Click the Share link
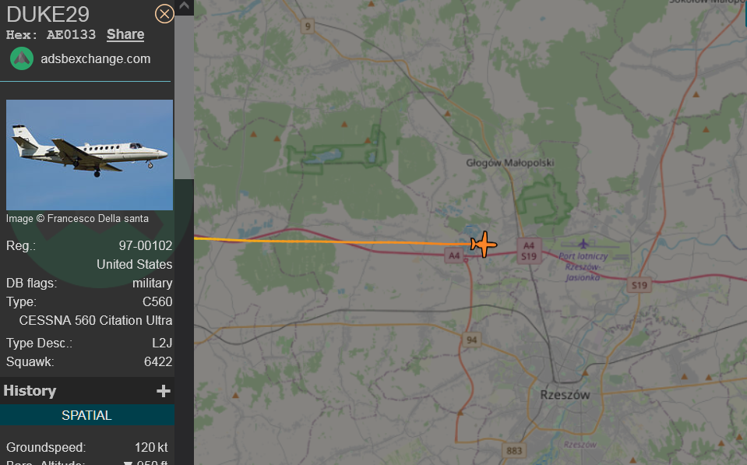747x465 pixels. (125, 34)
